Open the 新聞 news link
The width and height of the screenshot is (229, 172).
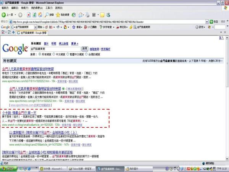(53, 44)
